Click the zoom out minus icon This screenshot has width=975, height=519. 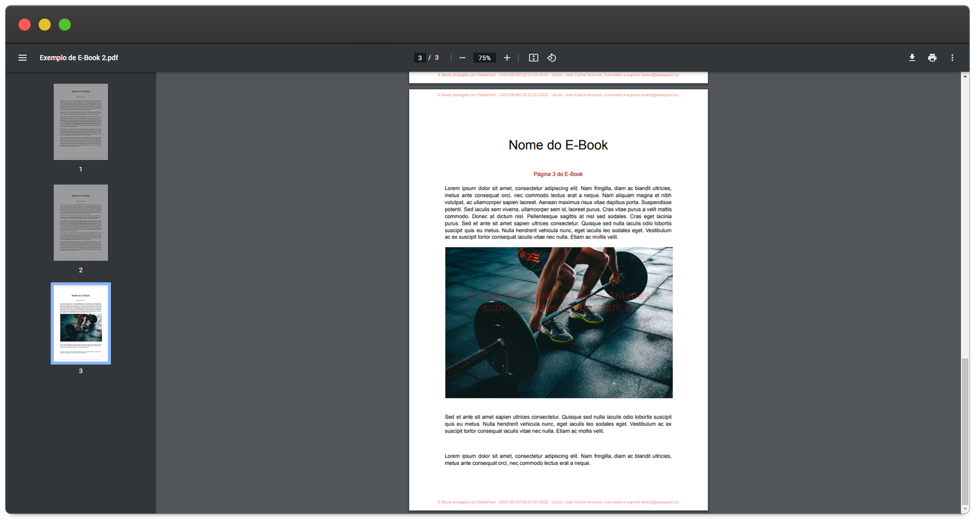[463, 58]
